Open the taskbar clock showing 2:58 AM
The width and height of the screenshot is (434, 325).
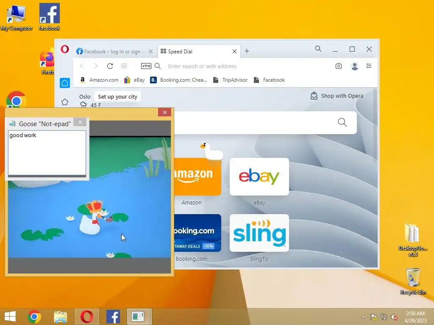coord(415,317)
